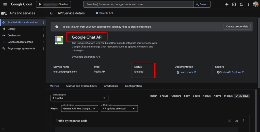Open options menu beside OAuth consent screen
Screen dimensions: 260x132
pos(43,42)
